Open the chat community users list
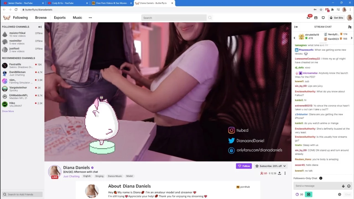 [350, 27]
